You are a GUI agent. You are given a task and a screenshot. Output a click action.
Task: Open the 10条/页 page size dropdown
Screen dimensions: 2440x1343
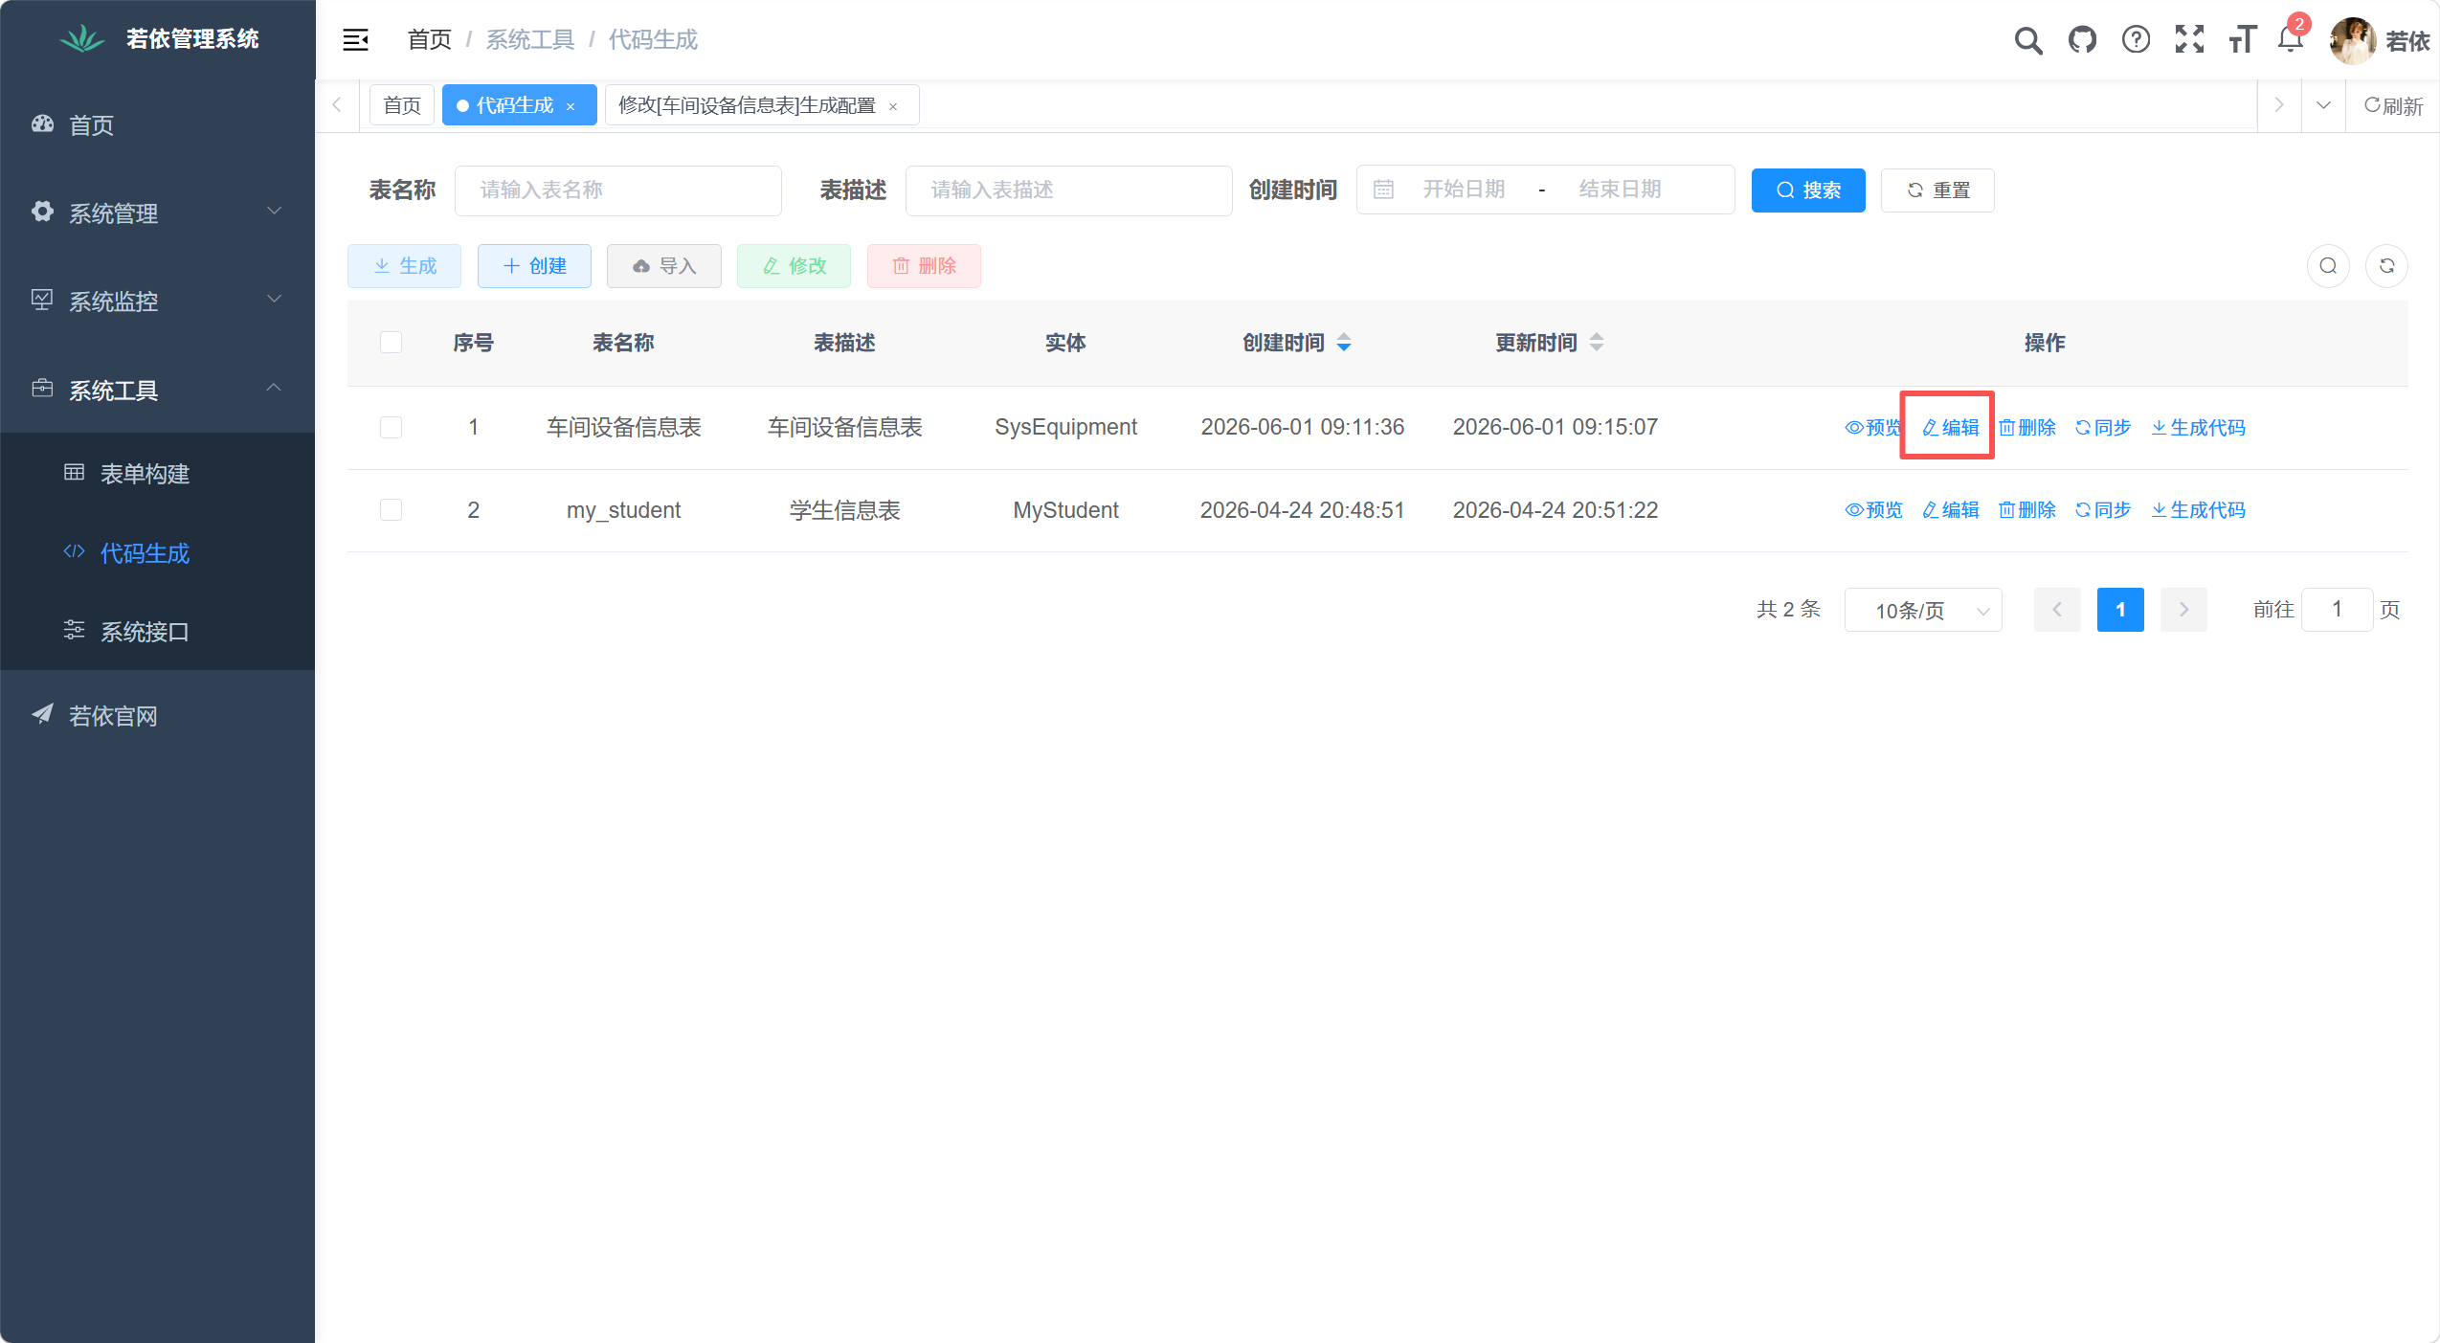pos(1922,610)
